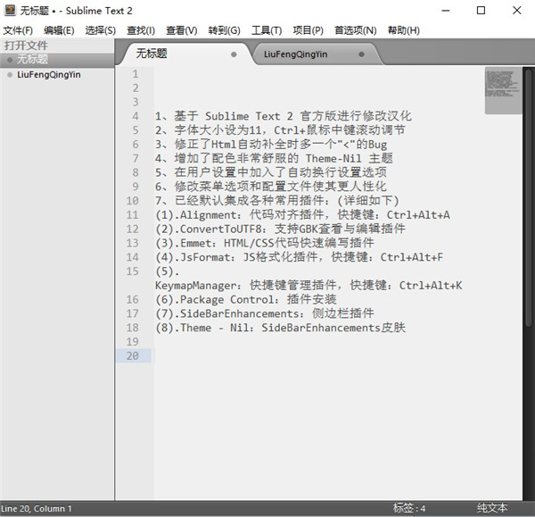Click the (2).ConvertToUTF8 plugin line
535x517 pixels.
pos(280,229)
